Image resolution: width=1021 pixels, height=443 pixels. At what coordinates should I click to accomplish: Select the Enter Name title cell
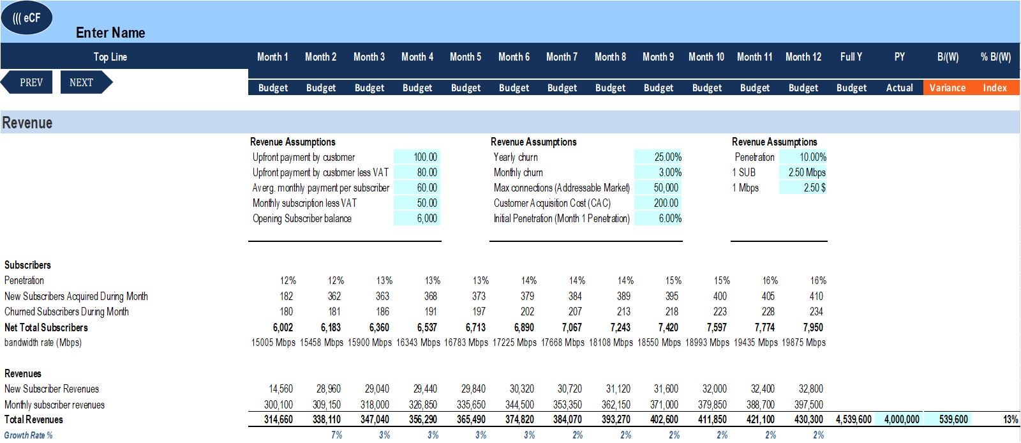(110, 33)
